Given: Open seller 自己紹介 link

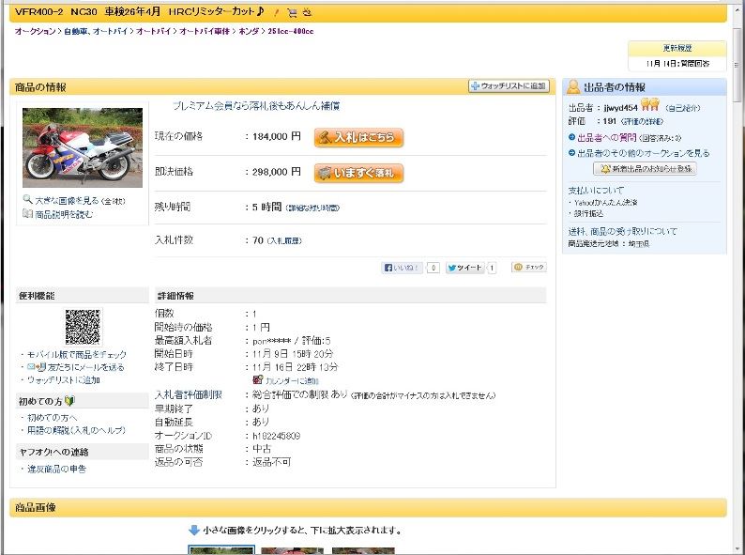Looking at the screenshot, I should pyautogui.click(x=683, y=108).
